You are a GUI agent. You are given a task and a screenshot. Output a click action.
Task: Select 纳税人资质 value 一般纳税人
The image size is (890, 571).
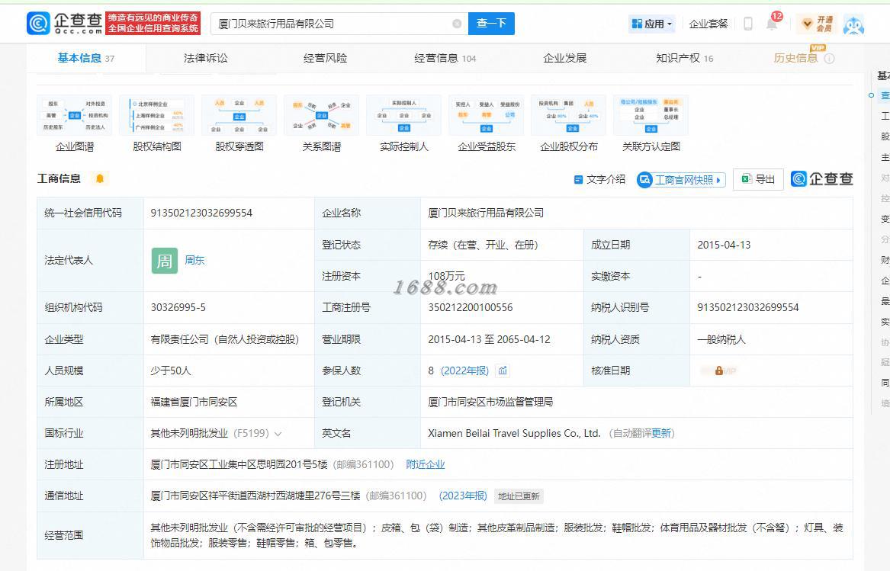coord(721,339)
